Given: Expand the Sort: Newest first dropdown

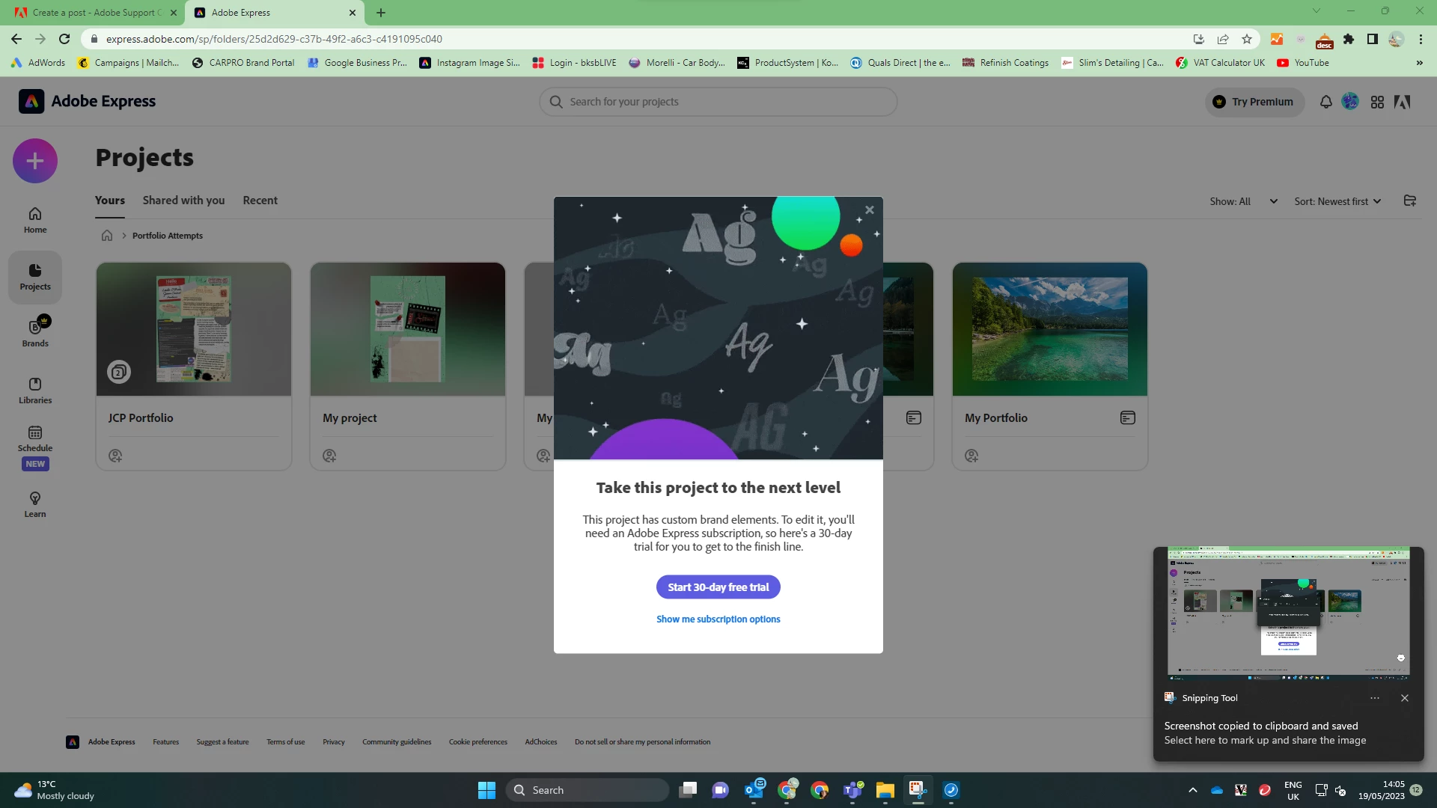Looking at the screenshot, I should (x=1337, y=201).
